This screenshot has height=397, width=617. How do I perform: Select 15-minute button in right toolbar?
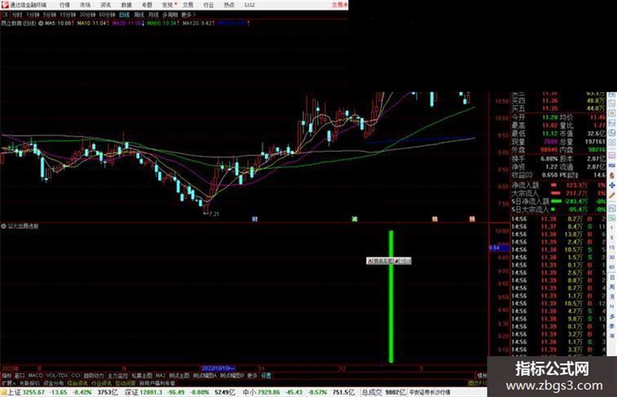click(x=612, y=248)
